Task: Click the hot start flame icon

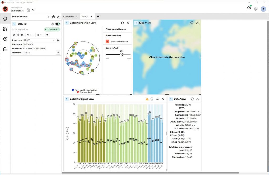Action: [14, 35]
